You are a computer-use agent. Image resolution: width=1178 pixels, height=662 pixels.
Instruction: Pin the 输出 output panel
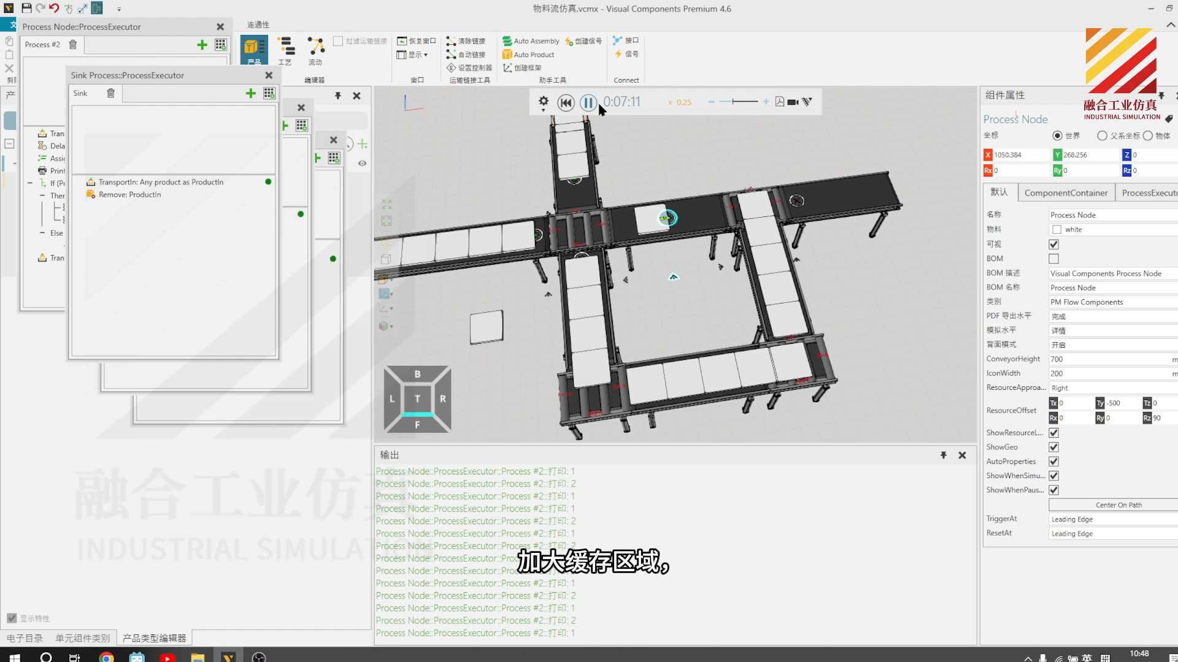tap(943, 455)
